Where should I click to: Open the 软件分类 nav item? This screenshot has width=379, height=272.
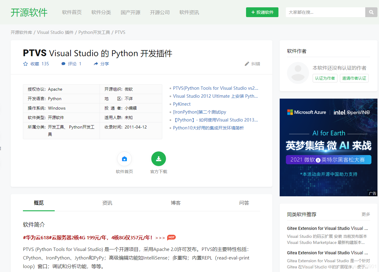101,12
